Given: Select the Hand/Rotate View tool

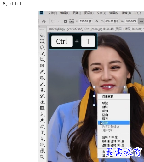Looking at the screenshot, I should click(x=42, y=151).
